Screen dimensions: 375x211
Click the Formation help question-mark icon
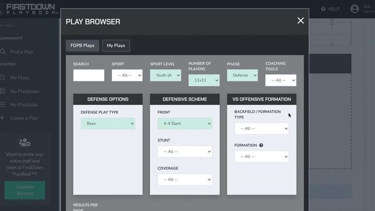click(x=261, y=145)
